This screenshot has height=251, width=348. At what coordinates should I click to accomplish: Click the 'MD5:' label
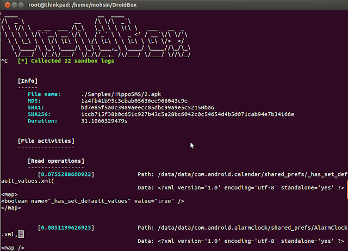coord(34,101)
